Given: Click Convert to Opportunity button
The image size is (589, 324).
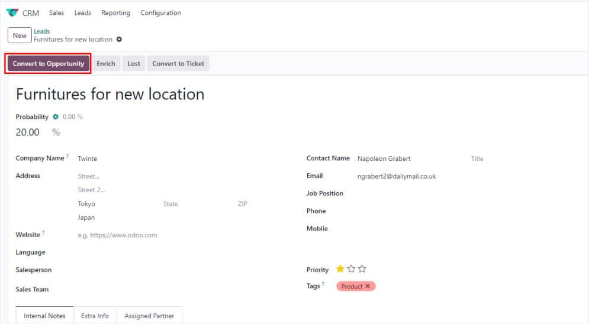Looking at the screenshot, I should click(49, 64).
